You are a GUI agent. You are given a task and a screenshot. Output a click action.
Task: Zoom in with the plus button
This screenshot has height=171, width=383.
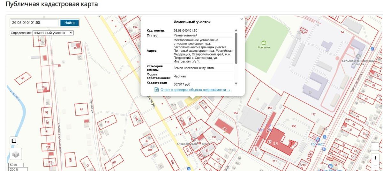point(375,158)
